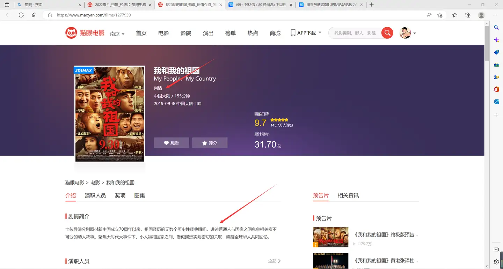Screen dimensions: 503x269
Task: Open the 商城 navigation item
Action: tap(275, 33)
